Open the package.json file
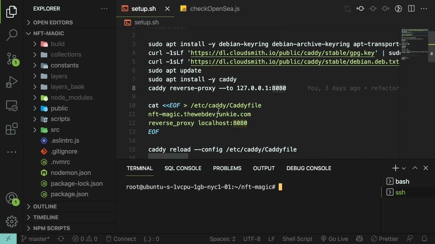 click(70, 194)
